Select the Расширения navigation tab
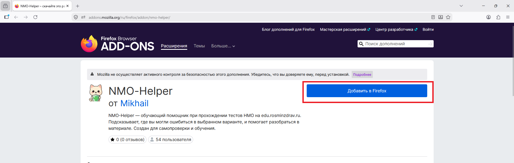Viewport: 514px width, 163px height. coord(174,46)
